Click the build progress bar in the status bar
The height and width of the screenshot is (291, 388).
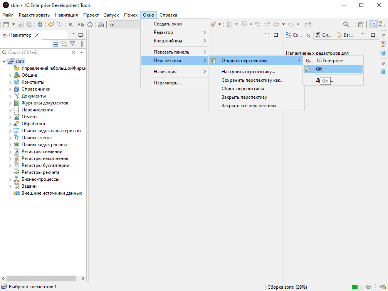coord(357,287)
